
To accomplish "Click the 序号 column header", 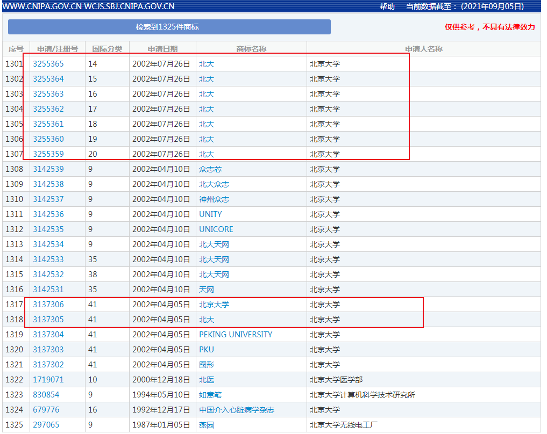I will 16,49.
